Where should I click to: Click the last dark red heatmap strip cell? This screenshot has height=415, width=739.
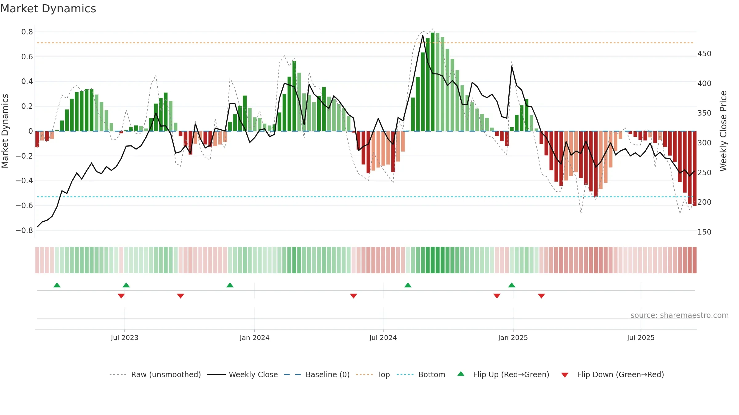point(695,260)
